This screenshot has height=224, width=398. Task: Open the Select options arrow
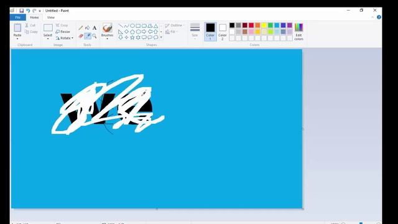click(x=48, y=39)
